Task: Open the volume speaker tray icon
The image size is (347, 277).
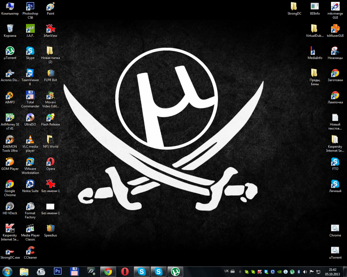Action: point(305,272)
